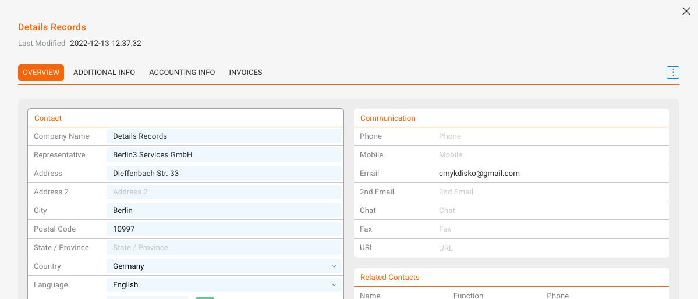
Task: Edit the Company Name field
Action: point(224,136)
